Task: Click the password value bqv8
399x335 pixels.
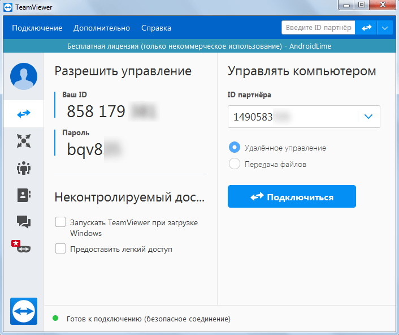Action: [85, 149]
